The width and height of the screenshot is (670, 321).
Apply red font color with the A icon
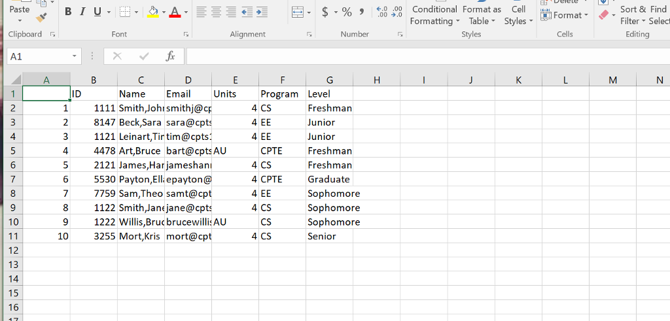(x=175, y=12)
